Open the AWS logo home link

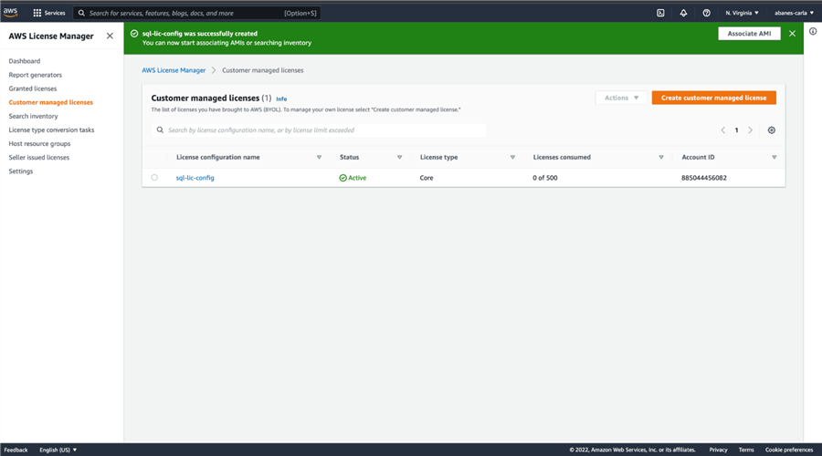(10, 13)
